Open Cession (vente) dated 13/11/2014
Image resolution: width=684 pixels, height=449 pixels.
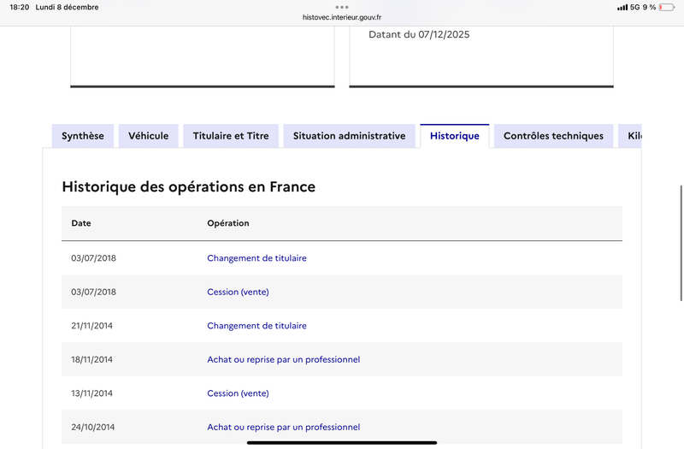tap(238, 393)
